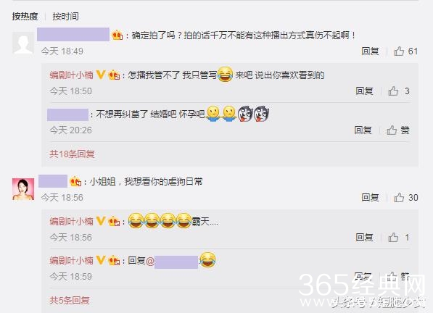Reply to the 18:56 虐狗日常 comment
The image size is (433, 313).
click(x=370, y=198)
